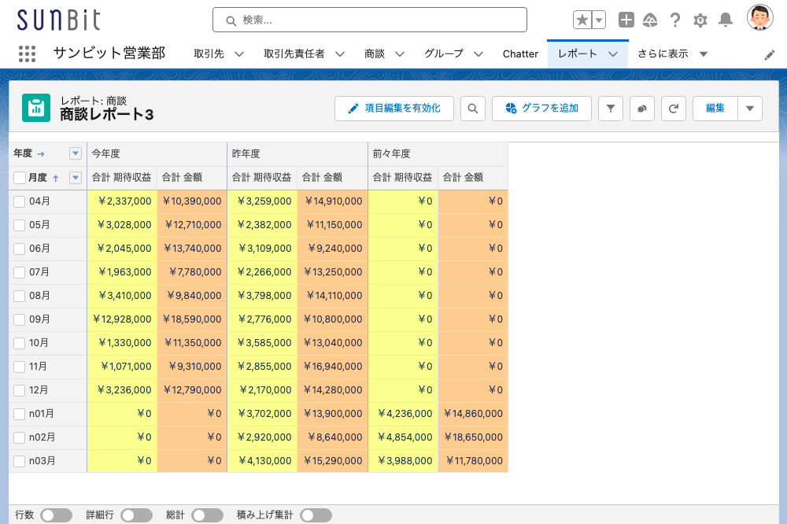The image size is (787, 524).
Task: Go to the 取引先責任者 tab
Action: (294, 54)
